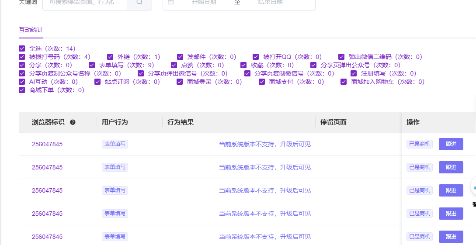Toggle the 注册填写 checkbox
Image resolution: width=476 pixels, height=245 pixels.
tap(354, 73)
